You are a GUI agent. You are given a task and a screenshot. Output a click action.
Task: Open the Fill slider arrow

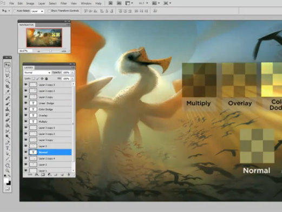pyautogui.click(x=73, y=78)
